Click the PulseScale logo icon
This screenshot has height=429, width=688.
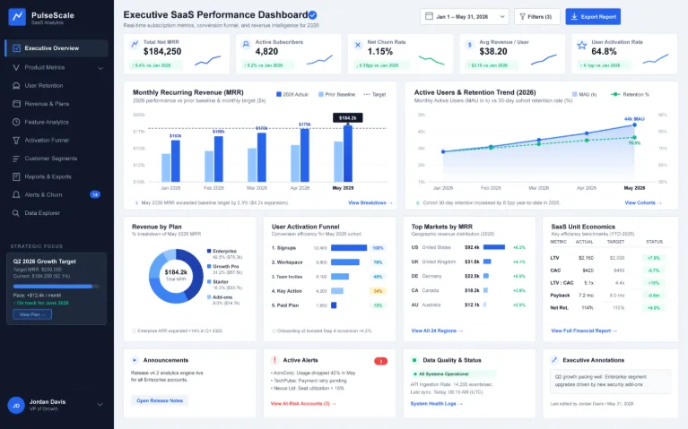click(x=17, y=17)
